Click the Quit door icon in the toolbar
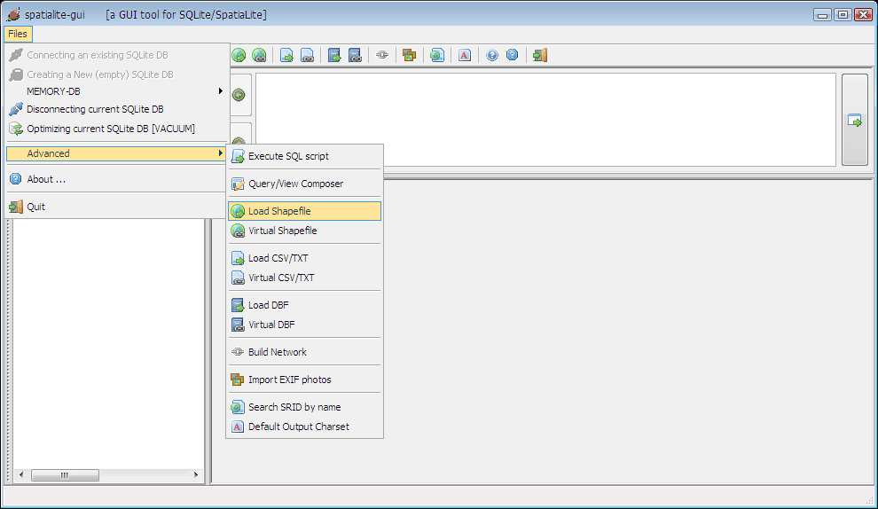This screenshot has height=509, width=878. coord(540,55)
